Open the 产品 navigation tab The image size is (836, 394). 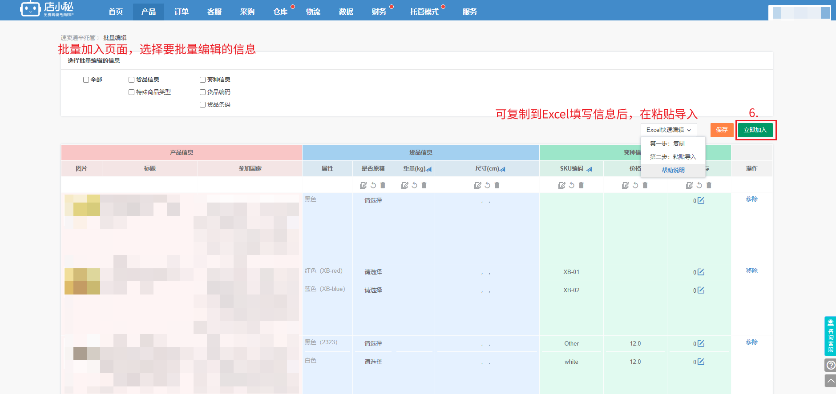coord(149,12)
